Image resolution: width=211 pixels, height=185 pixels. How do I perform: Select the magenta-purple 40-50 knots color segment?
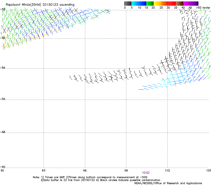click(191, 3)
